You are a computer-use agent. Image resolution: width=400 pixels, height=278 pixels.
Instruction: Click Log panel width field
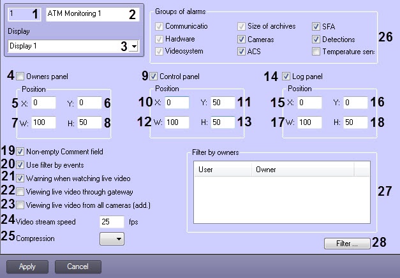[309, 122]
